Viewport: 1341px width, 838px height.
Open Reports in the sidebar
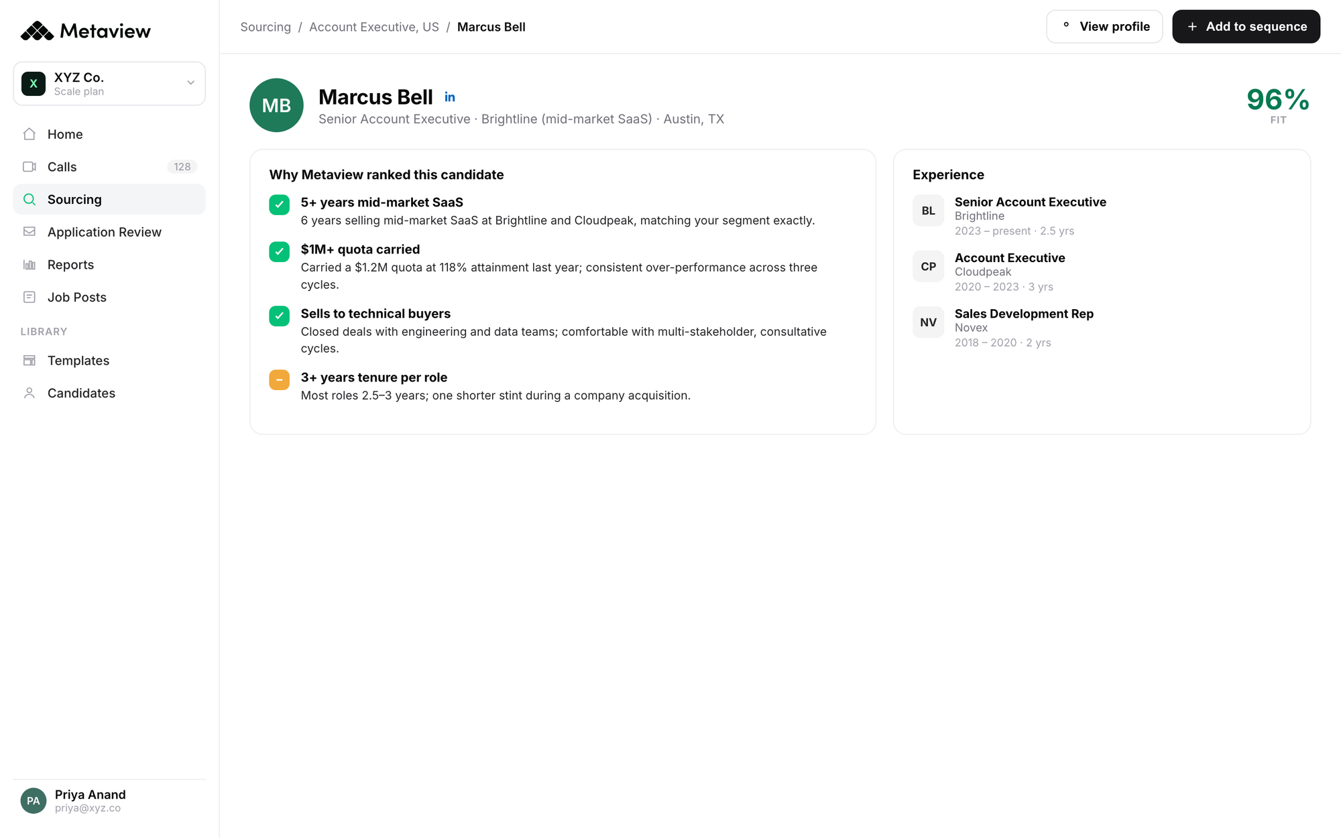point(109,265)
